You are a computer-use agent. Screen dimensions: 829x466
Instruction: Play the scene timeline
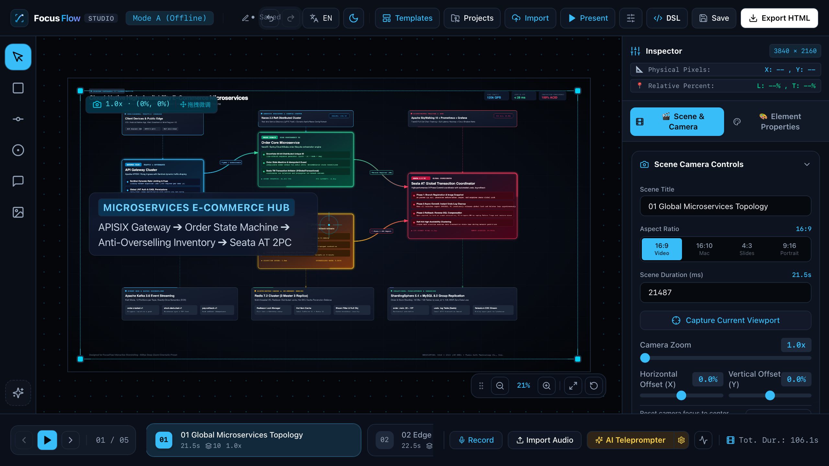47,440
